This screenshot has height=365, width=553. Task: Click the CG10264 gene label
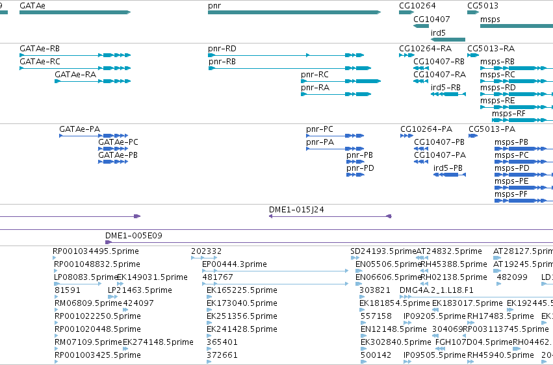point(417,6)
